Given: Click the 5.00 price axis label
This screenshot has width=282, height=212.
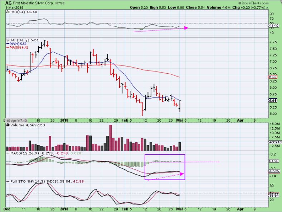Looking at the screenshot, I should pos(273,114).
